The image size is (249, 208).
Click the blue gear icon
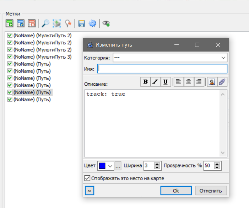[92, 23]
